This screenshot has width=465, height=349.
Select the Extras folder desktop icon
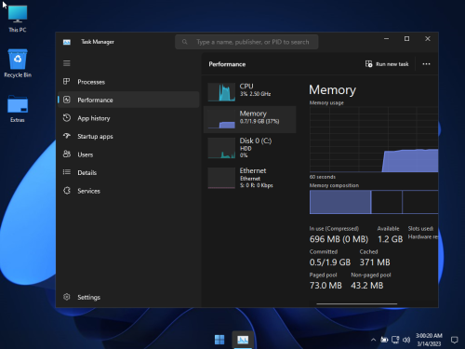pos(18,109)
